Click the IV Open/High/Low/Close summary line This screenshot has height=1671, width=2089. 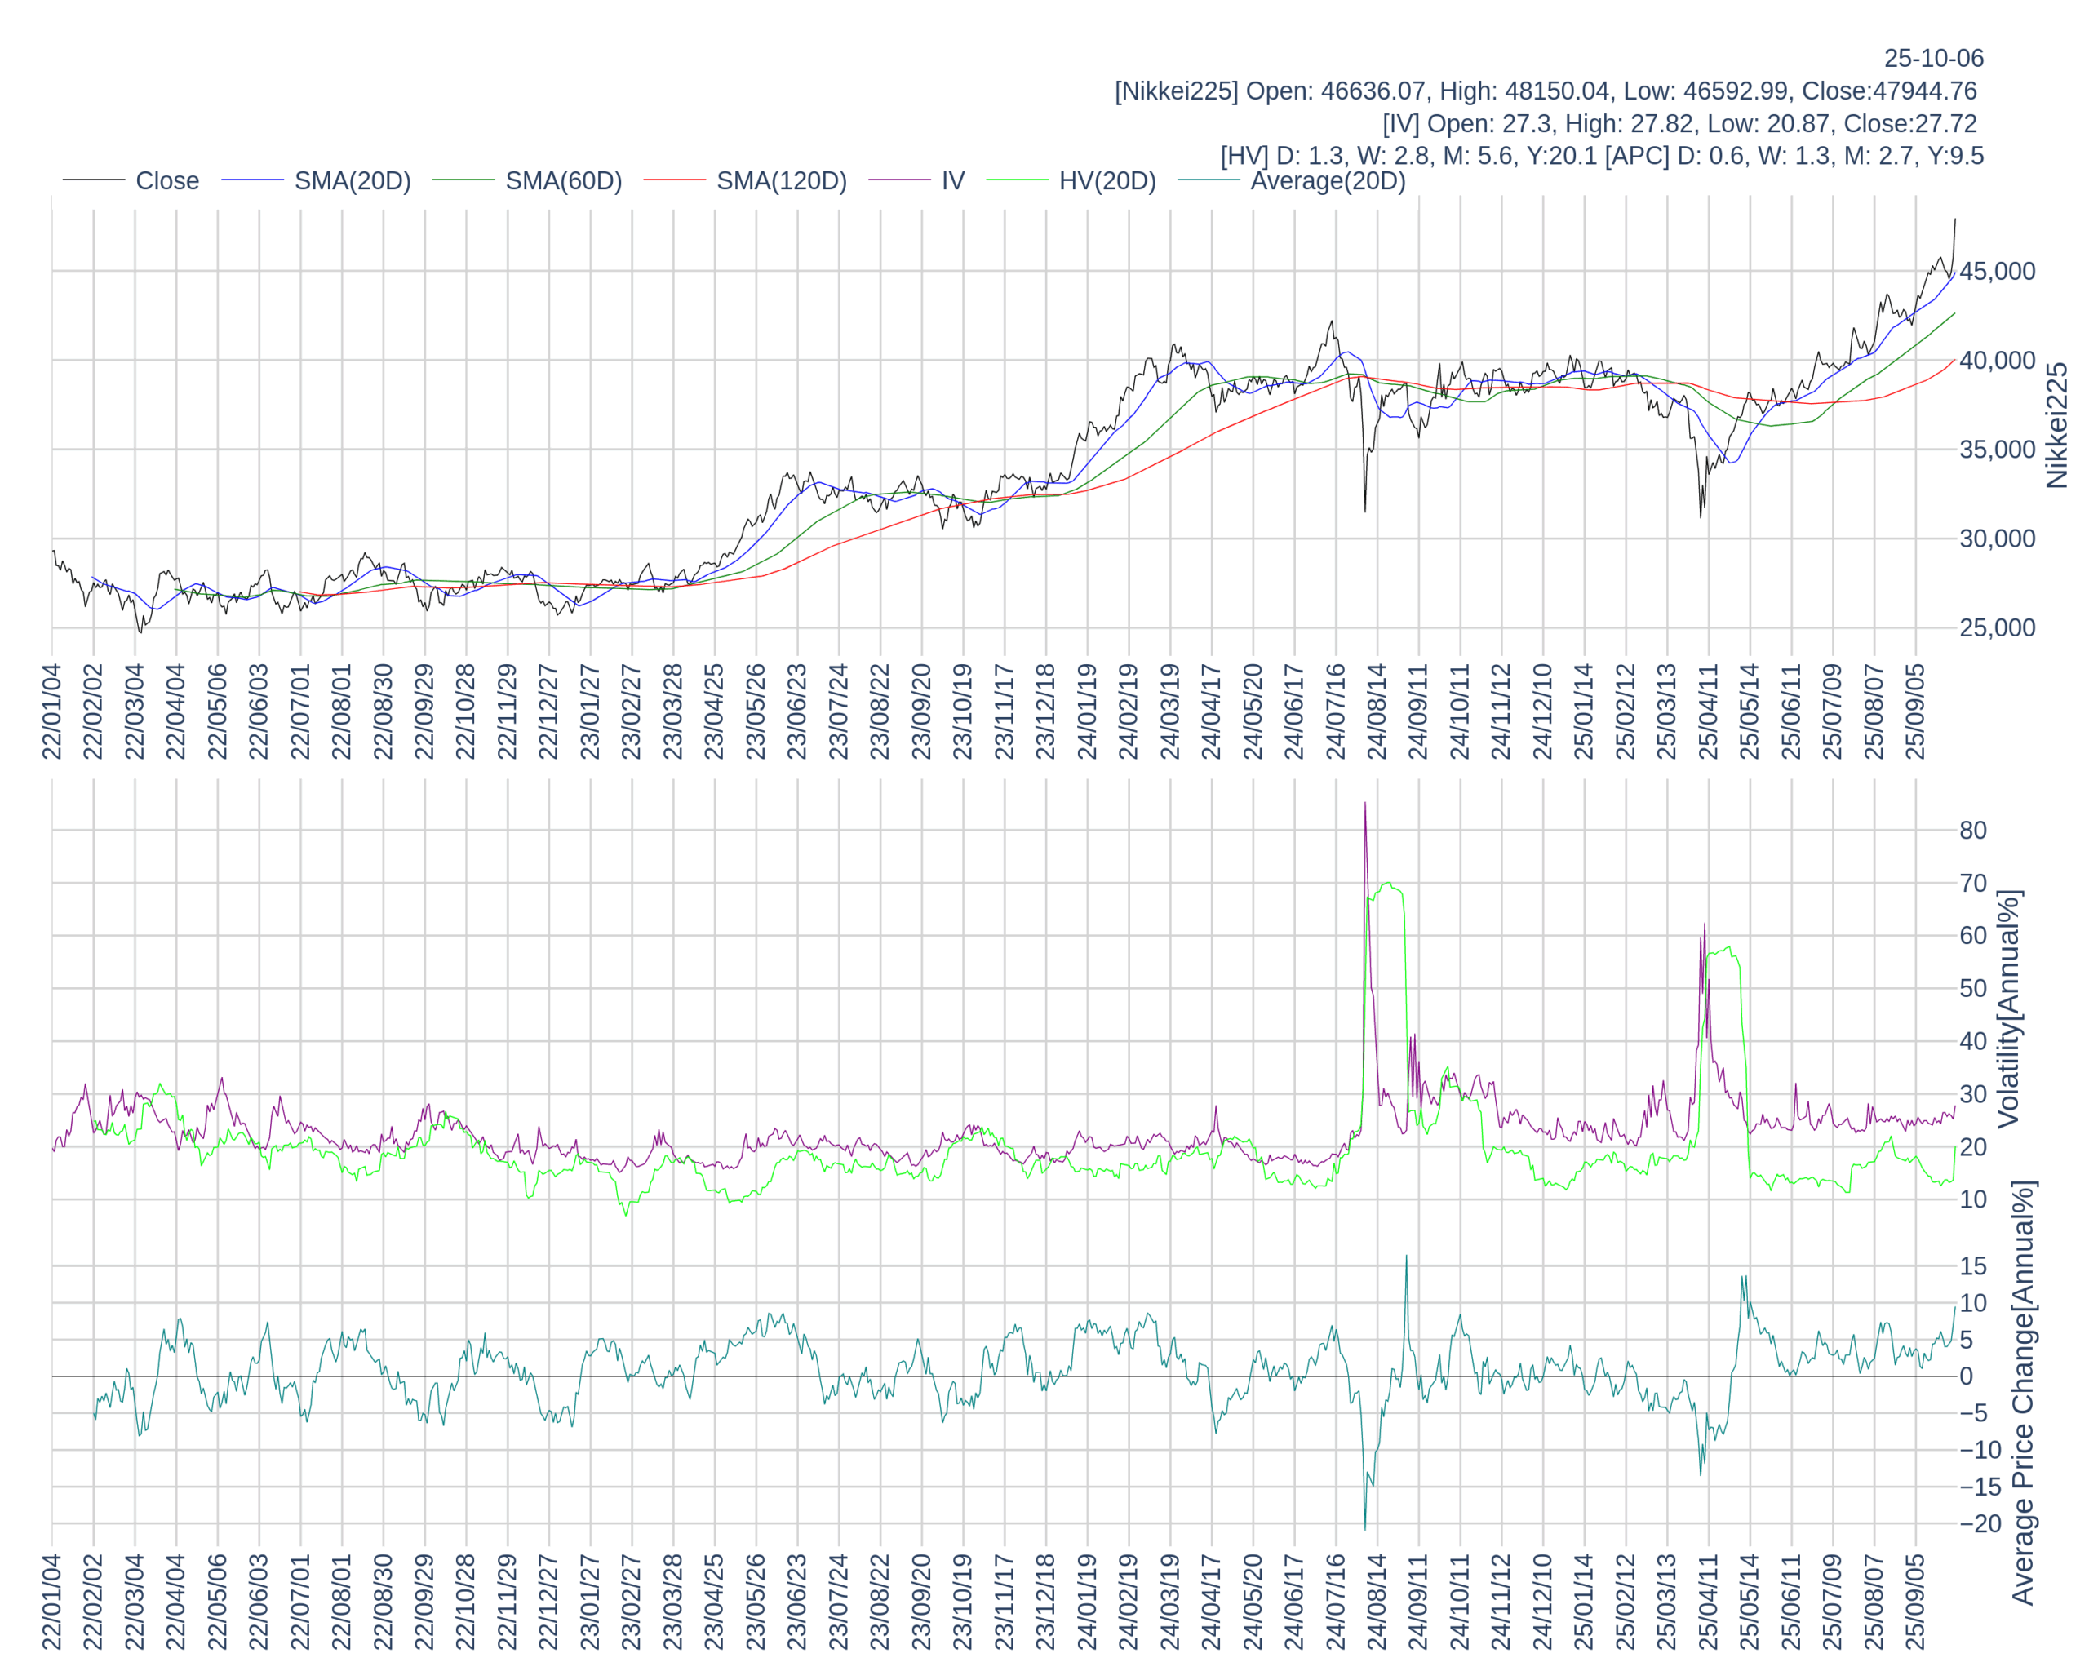[x=1679, y=124]
